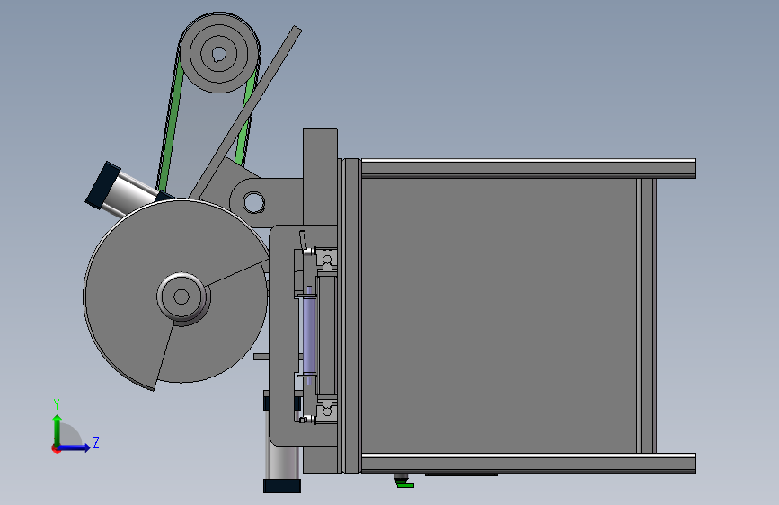Select the upper belt pulley wheel

tap(219, 53)
